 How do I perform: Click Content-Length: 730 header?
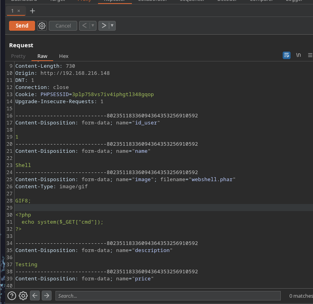[45, 66]
